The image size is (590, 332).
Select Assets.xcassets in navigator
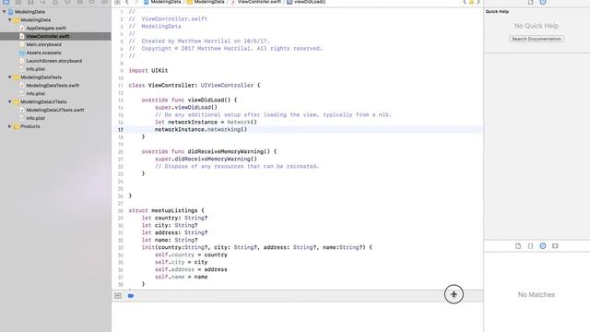coord(43,53)
